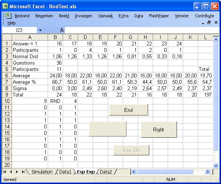Click the Excel workbook icon beside Bestand

tap(9, 15)
